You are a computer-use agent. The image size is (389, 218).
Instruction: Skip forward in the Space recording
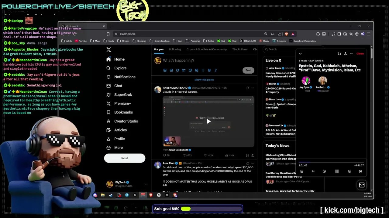(x=349, y=171)
